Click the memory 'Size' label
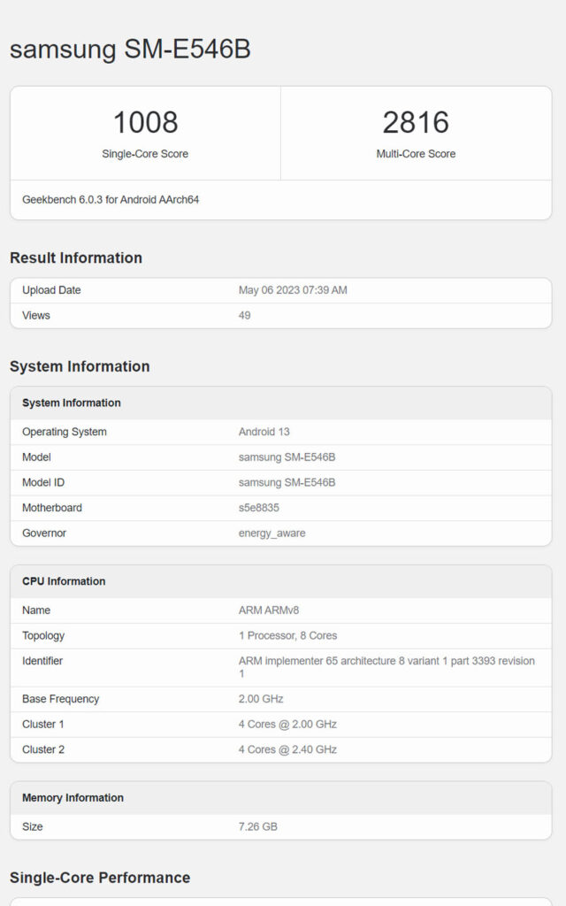Image resolution: width=566 pixels, height=906 pixels. (33, 827)
